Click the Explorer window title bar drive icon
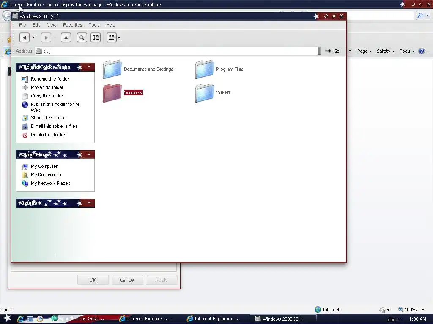 point(15,16)
